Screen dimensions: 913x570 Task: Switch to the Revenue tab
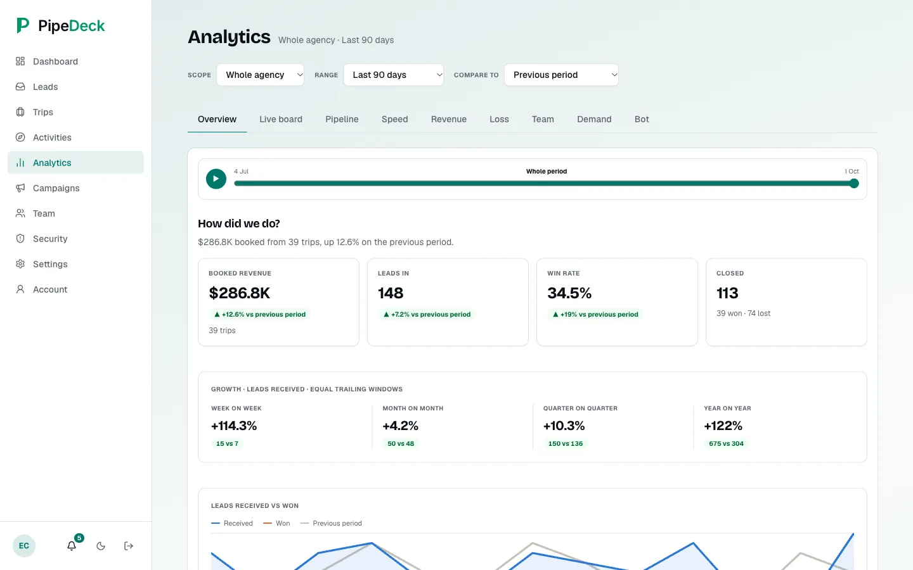tap(449, 119)
